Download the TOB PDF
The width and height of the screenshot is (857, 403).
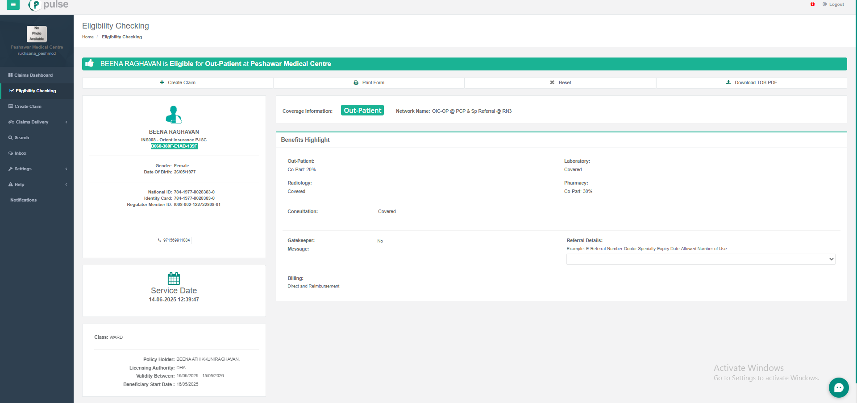(751, 82)
